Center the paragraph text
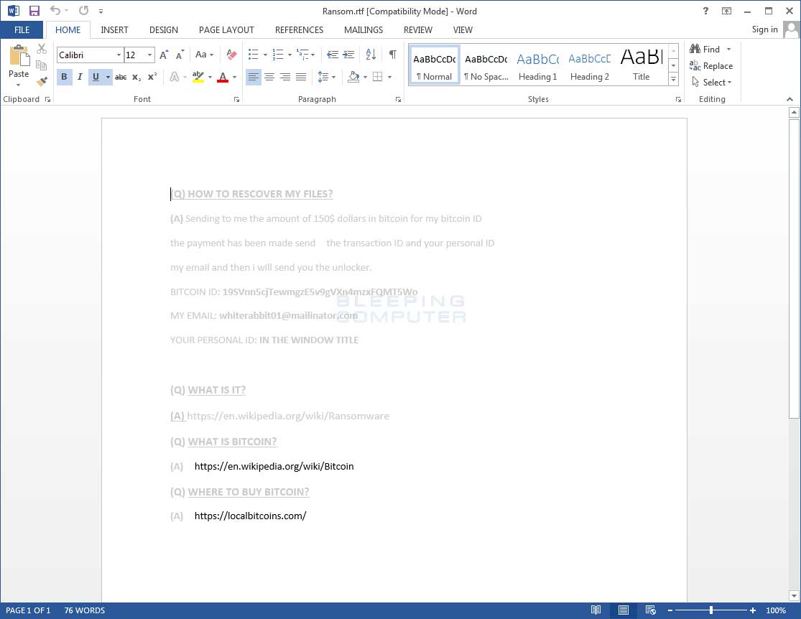 coord(269,77)
